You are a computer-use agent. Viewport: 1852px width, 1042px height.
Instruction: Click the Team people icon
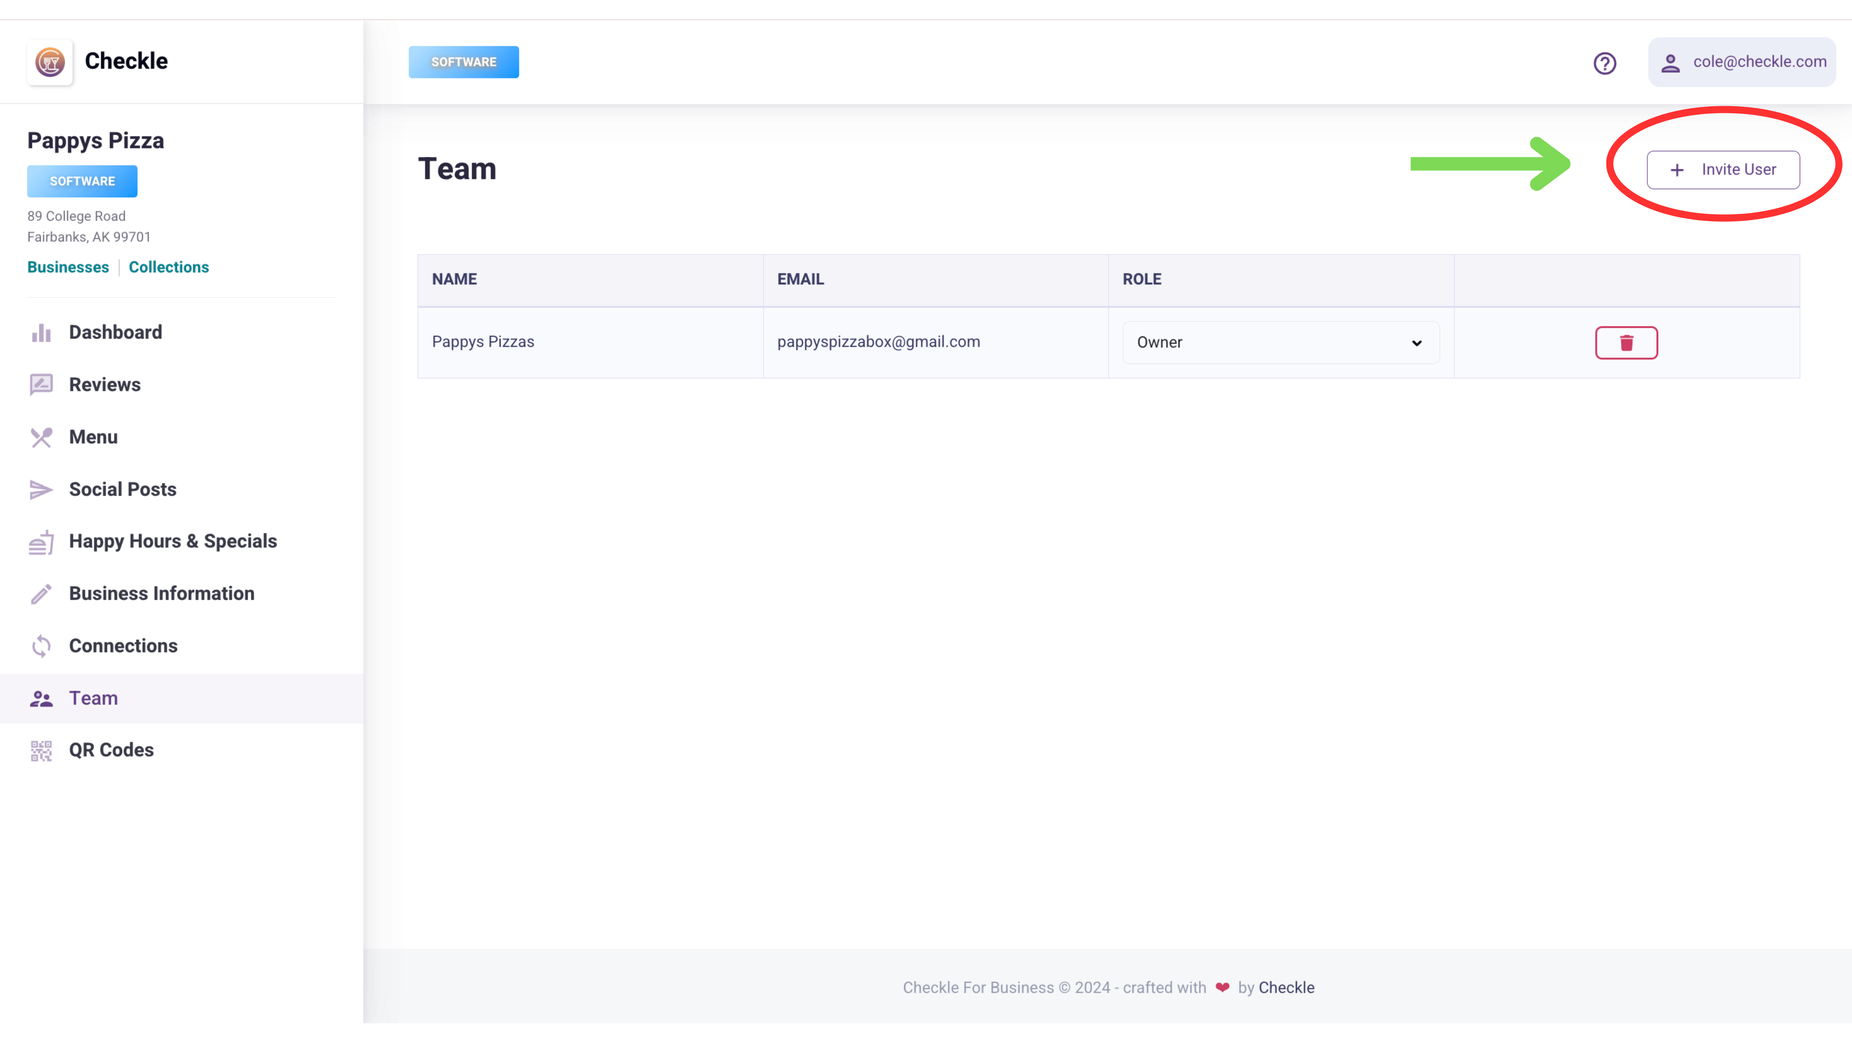point(41,698)
